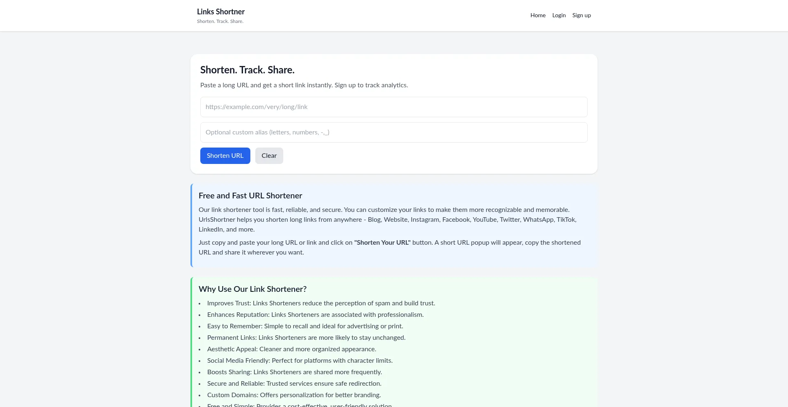
Task: Click the small tagline under the site logo
Action: tap(220, 21)
